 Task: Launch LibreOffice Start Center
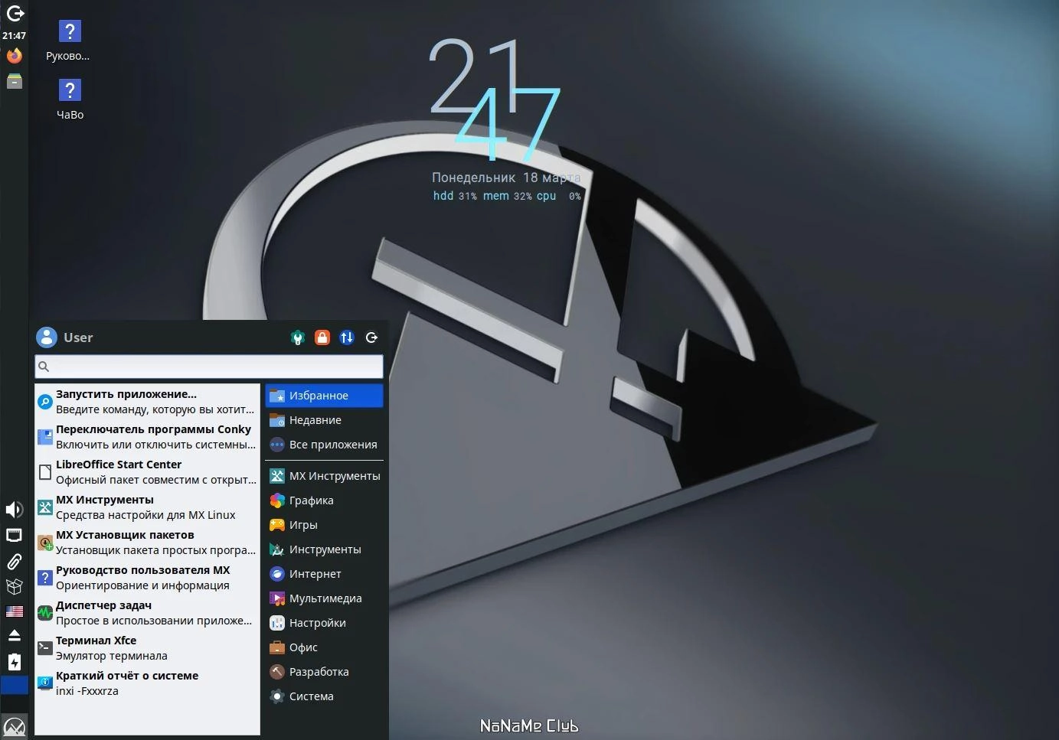pyautogui.click(x=147, y=472)
